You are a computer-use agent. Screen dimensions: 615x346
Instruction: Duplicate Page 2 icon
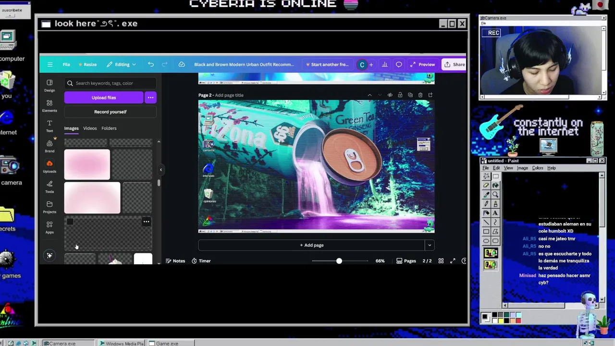pyautogui.click(x=410, y=95)
